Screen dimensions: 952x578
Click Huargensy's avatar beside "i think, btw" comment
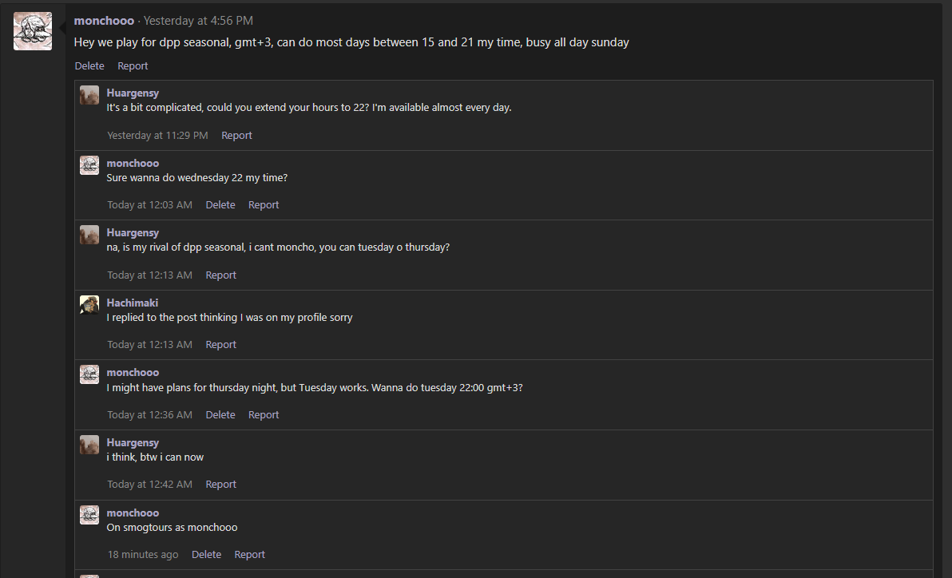89,445
